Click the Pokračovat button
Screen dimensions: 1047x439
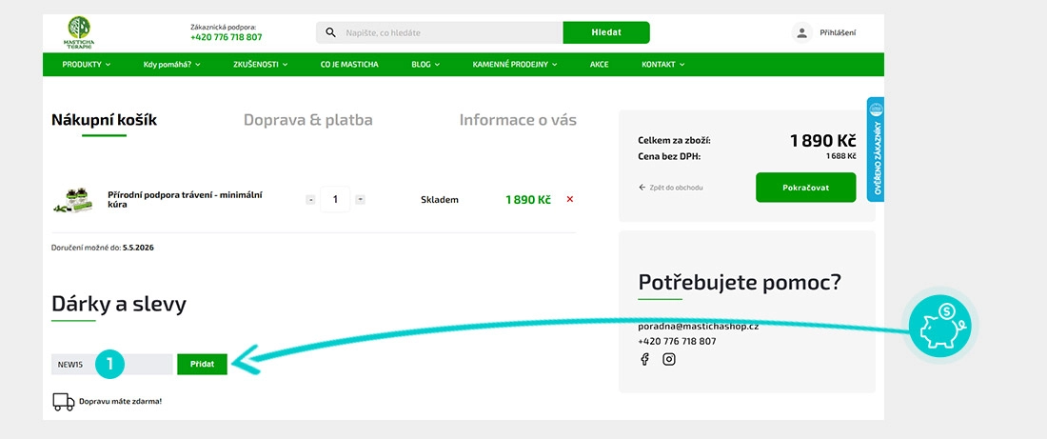[x=805, y=187]
